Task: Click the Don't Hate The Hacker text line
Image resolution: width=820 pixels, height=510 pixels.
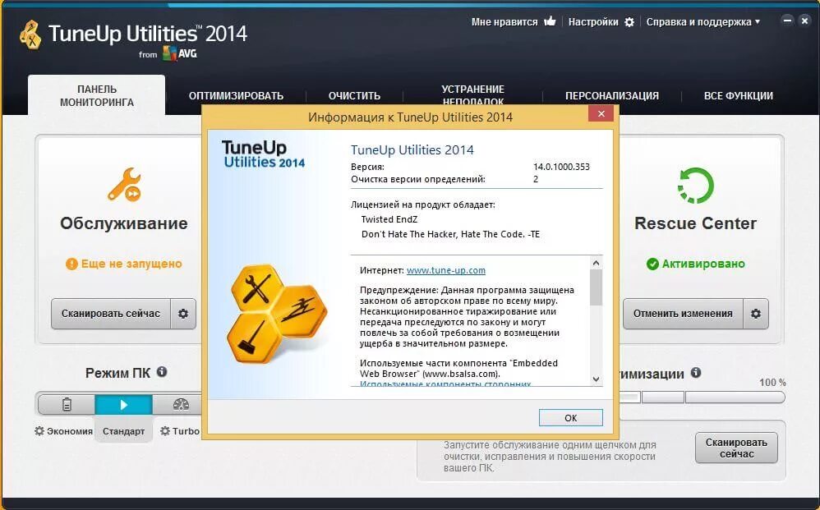Action: (450, 234)
